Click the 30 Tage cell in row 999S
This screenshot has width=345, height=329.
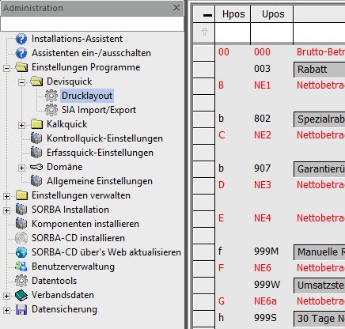(319, 319)
